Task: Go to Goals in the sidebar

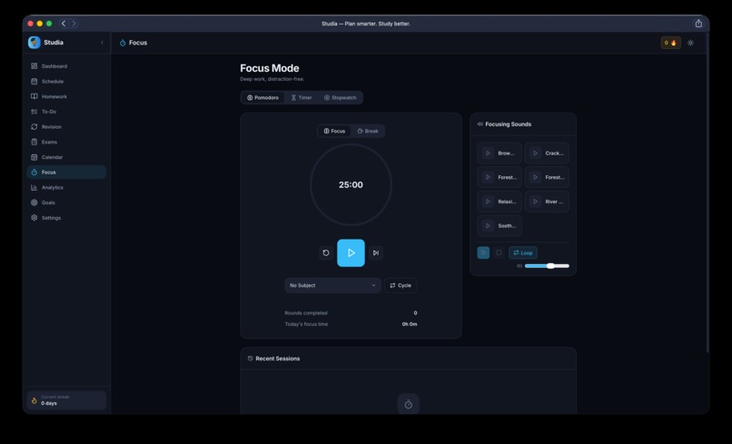Action: (66, 202)
